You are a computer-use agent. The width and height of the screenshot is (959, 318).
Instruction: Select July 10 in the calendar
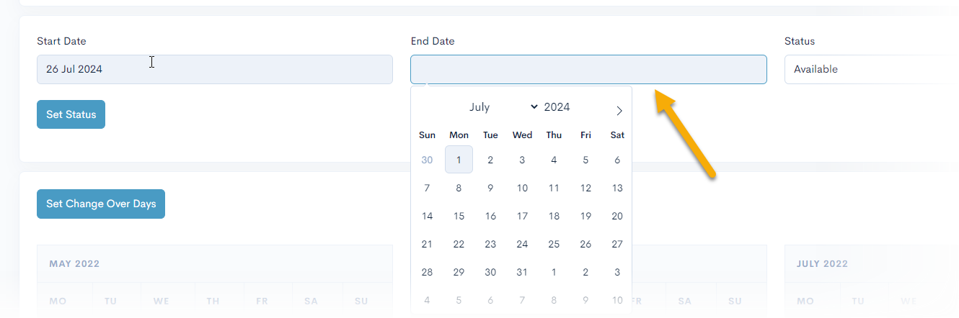522,188
